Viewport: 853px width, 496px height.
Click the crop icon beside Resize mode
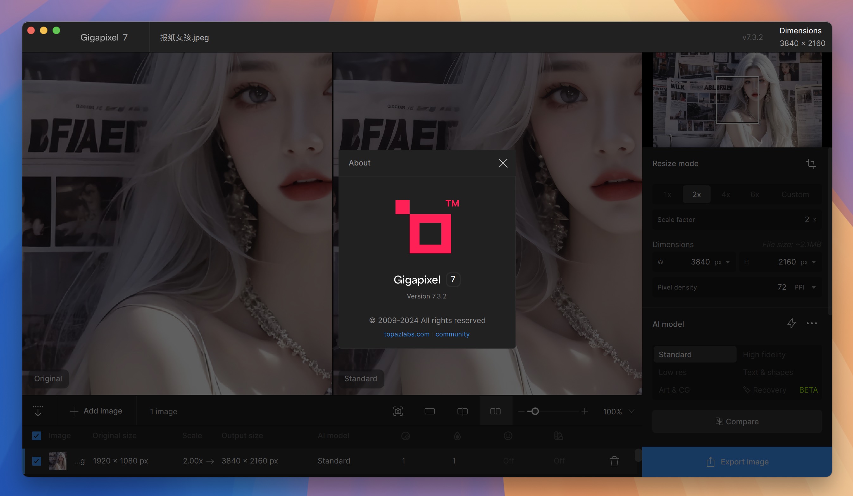811,164
